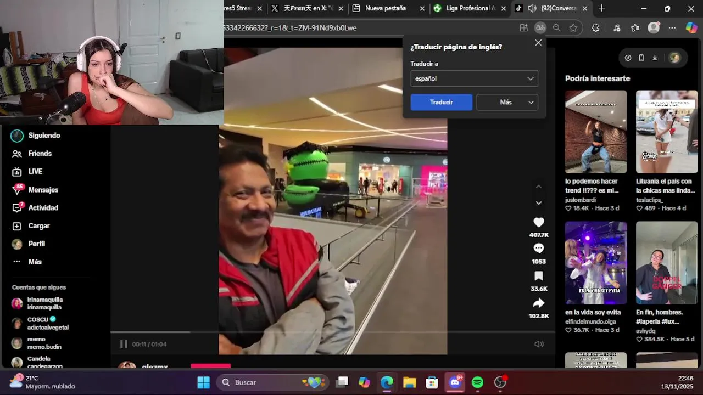The height and width of the screenshot is (395, 703).
Task: Open the Edge profile avatar menu
Action: click(x=654, y=28)
